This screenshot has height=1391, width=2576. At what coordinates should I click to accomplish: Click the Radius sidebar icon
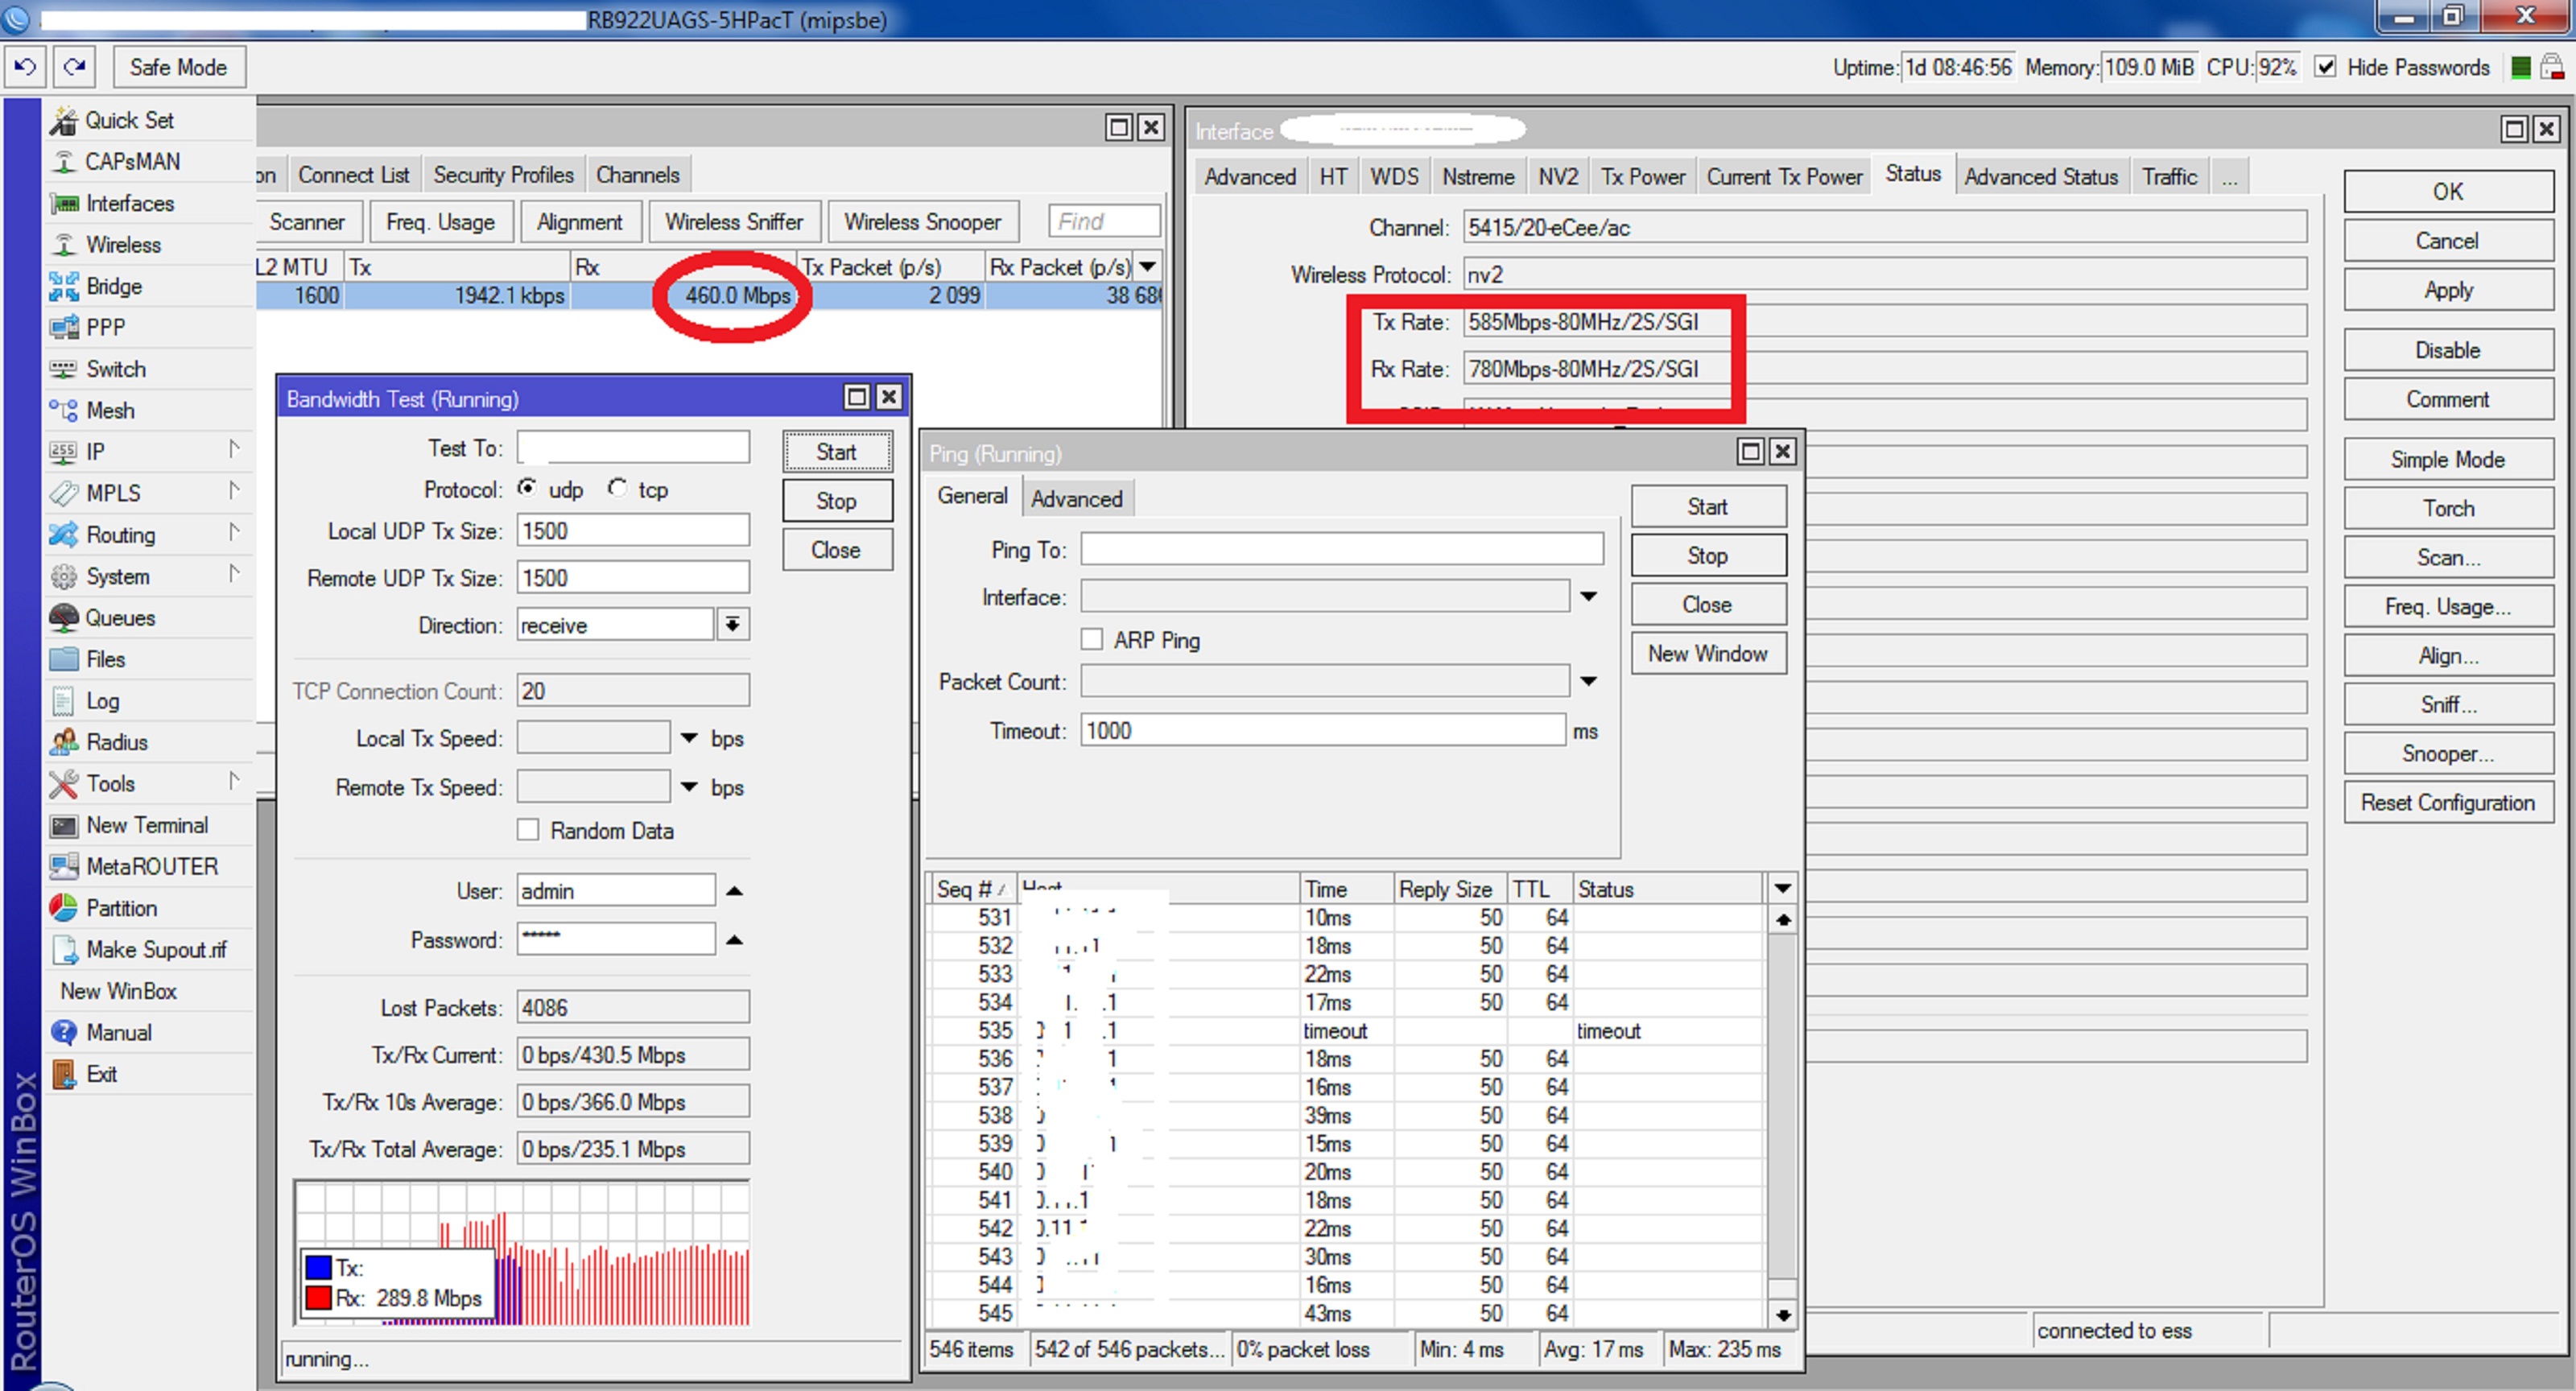click(64, 742)
